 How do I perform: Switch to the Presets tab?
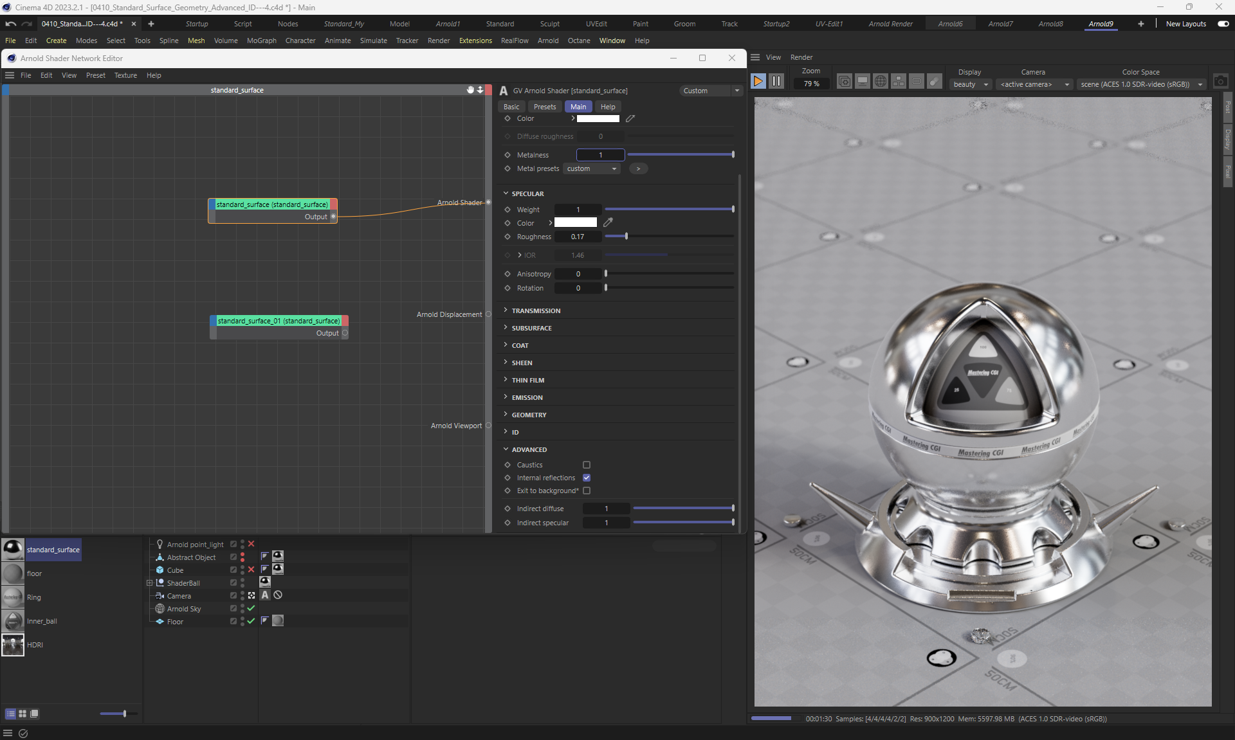[x=544, y=107]
